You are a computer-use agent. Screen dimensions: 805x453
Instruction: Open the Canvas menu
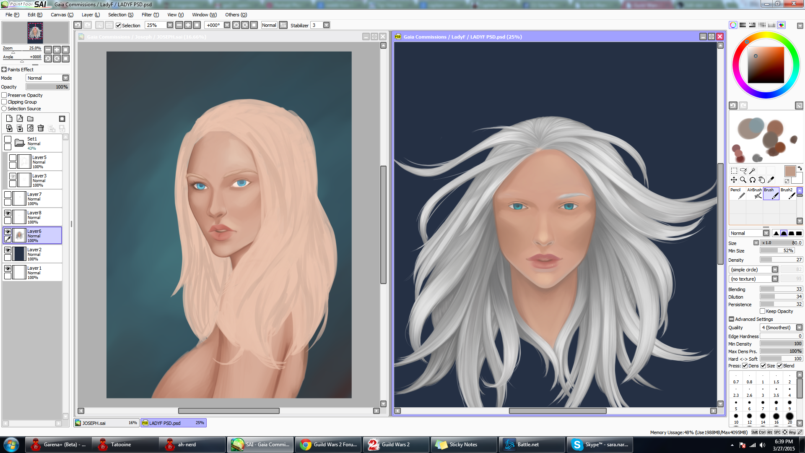coord(62,15)
